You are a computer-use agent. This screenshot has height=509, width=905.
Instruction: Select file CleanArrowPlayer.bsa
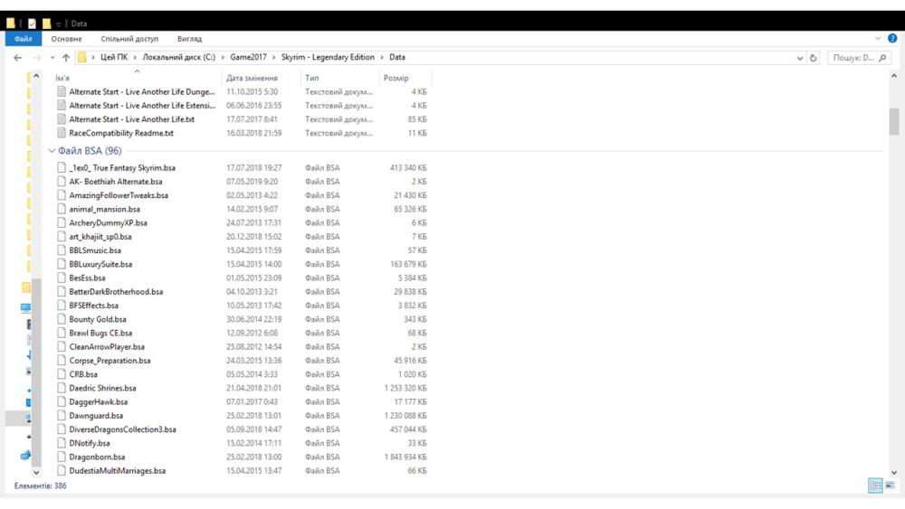pyautogui.click(x=107, y=347)
